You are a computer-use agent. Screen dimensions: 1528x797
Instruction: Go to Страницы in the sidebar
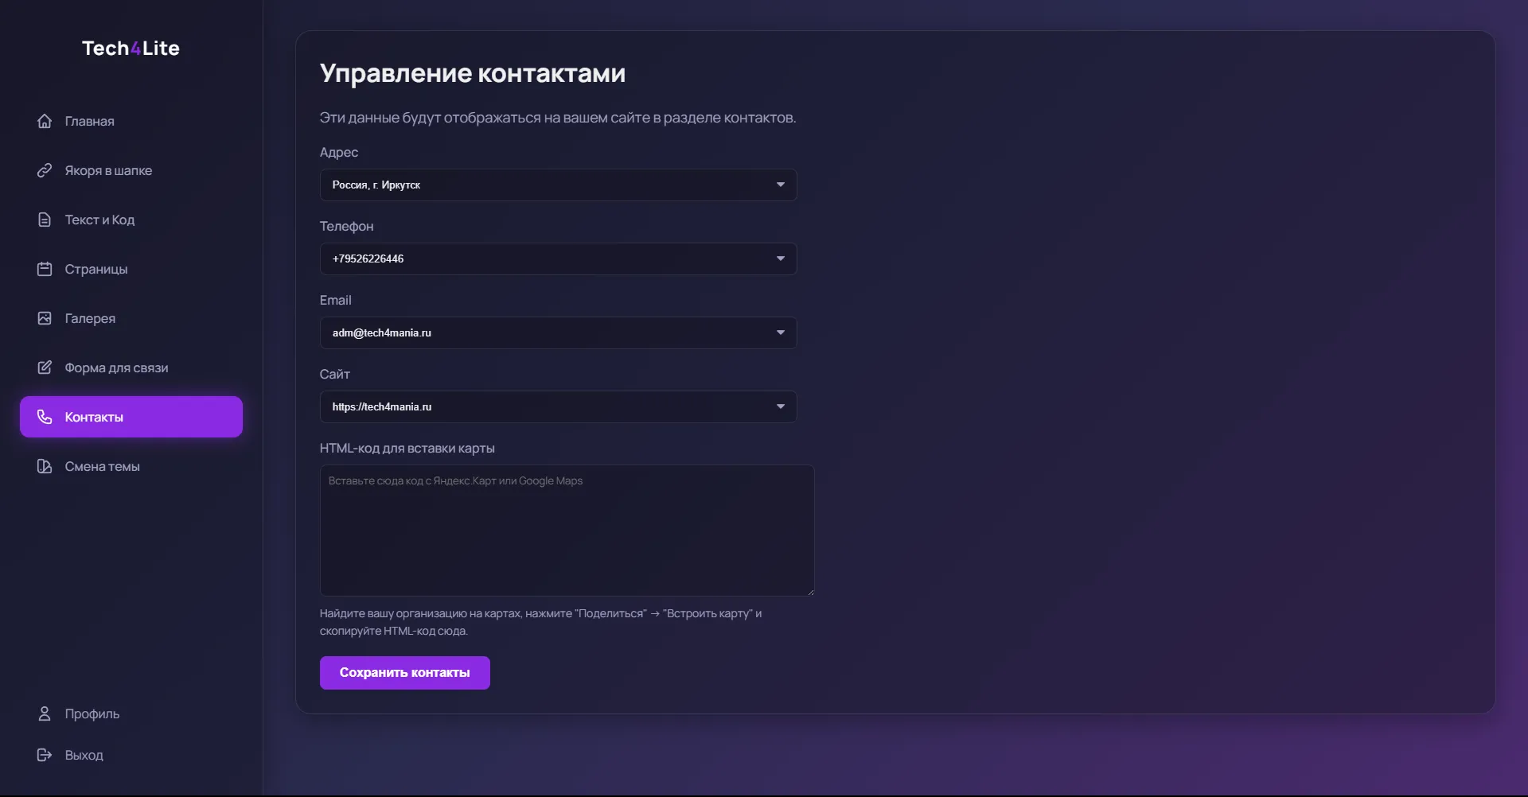coord(95,269)
